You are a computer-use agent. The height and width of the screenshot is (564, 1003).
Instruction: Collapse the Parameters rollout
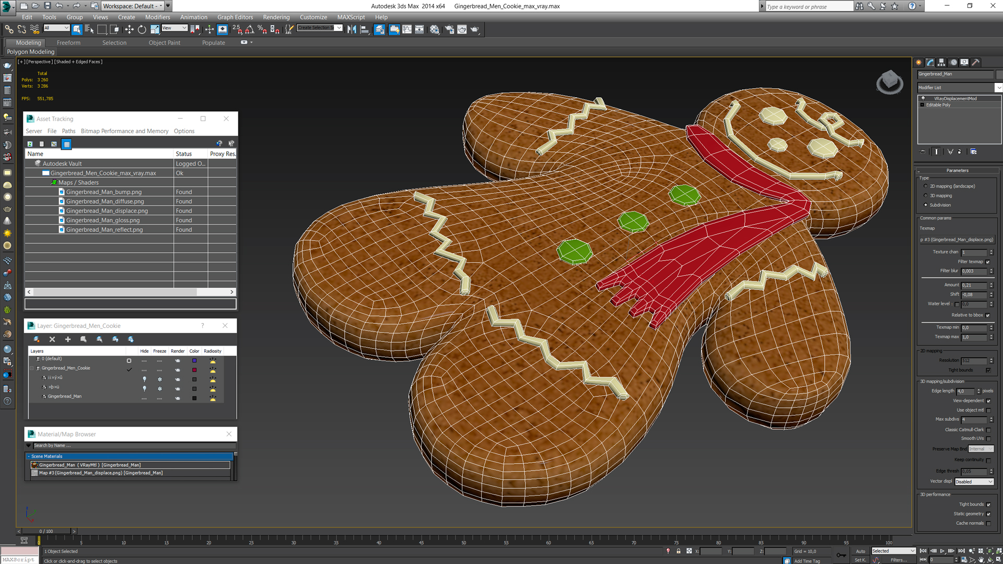click(x=957, y=170)
